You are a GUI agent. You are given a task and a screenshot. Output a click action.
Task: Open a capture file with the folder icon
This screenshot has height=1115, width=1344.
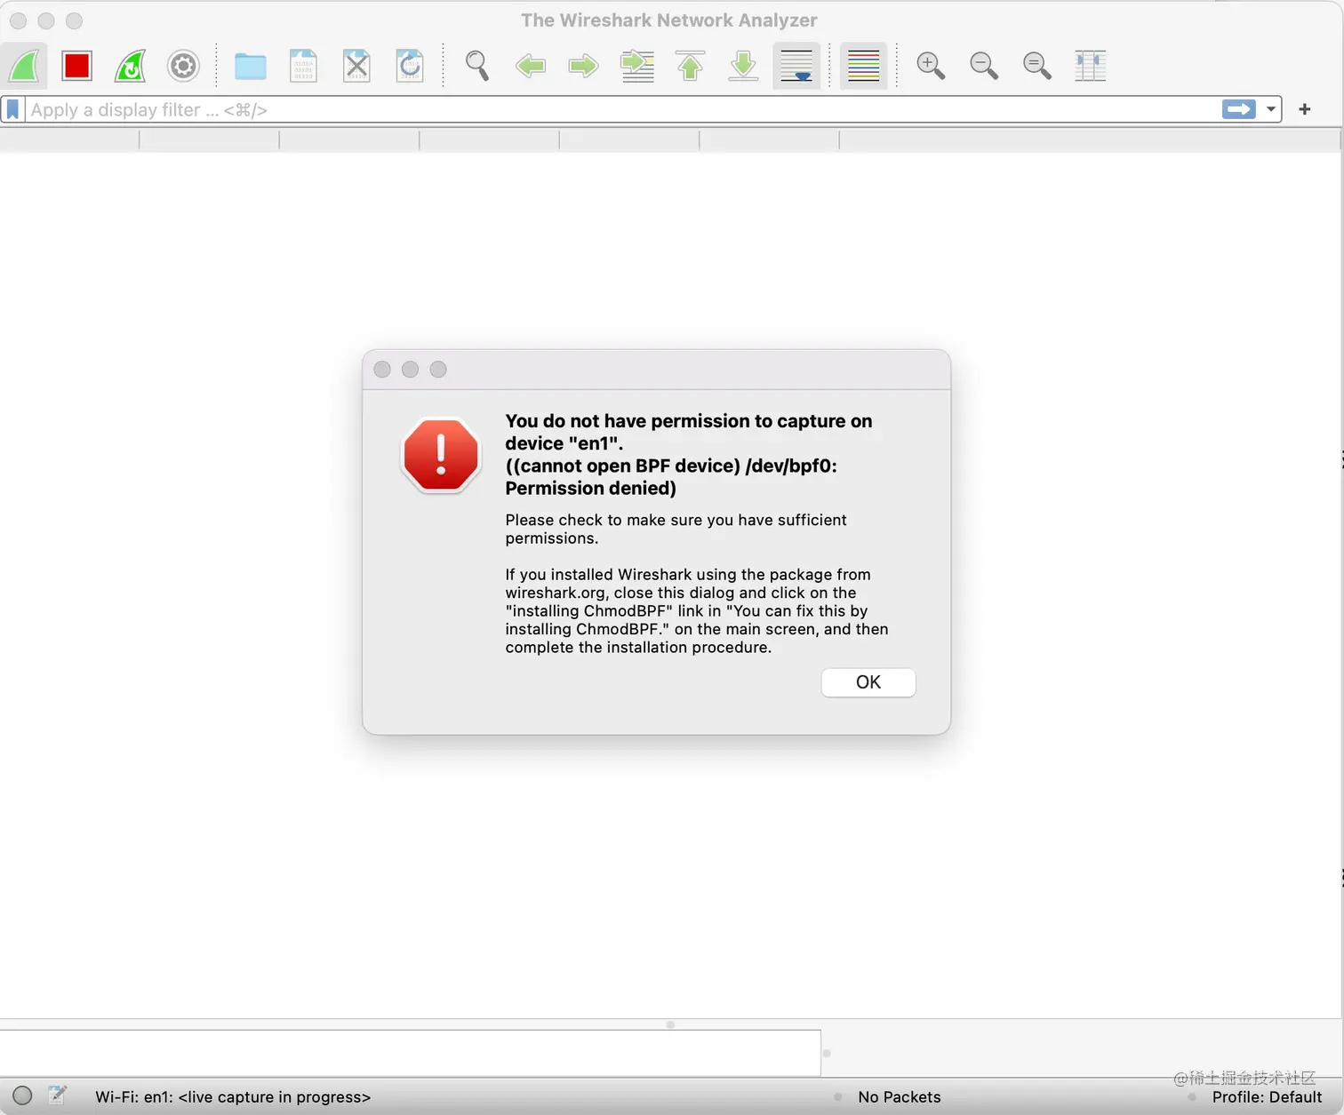pos(251,66)
